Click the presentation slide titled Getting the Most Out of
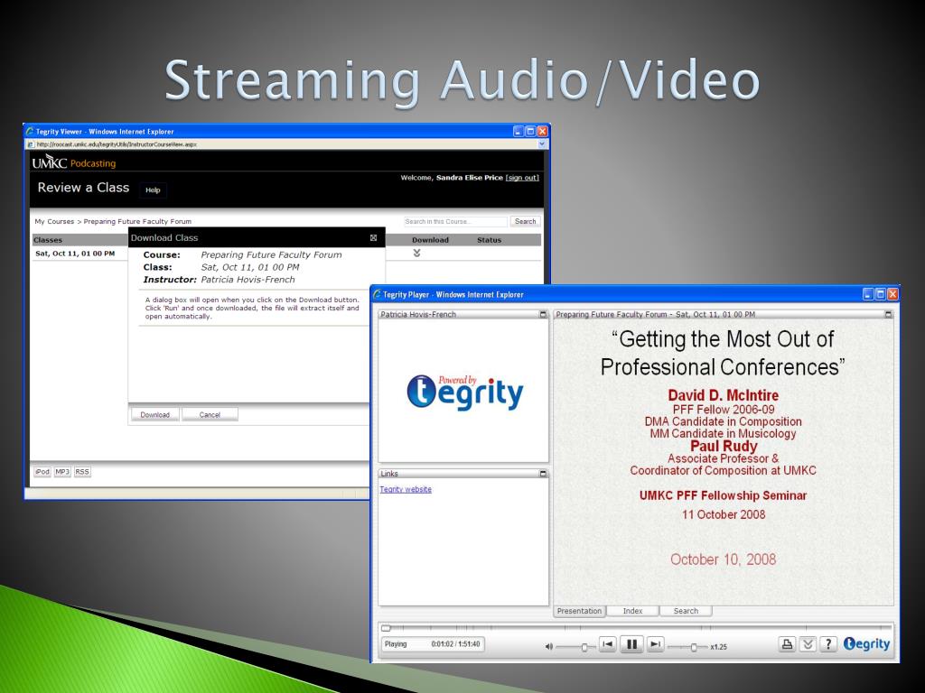Screen dimensions: 925x693 click(724, 463)
